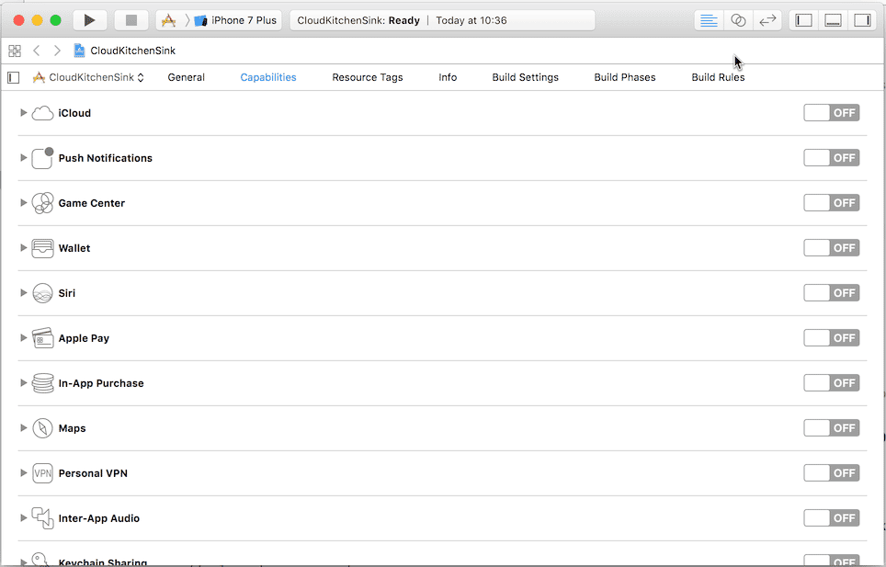The image size is (886, 567).
Task: Click the Push Notifications badge icon
Action: (42, 158)
